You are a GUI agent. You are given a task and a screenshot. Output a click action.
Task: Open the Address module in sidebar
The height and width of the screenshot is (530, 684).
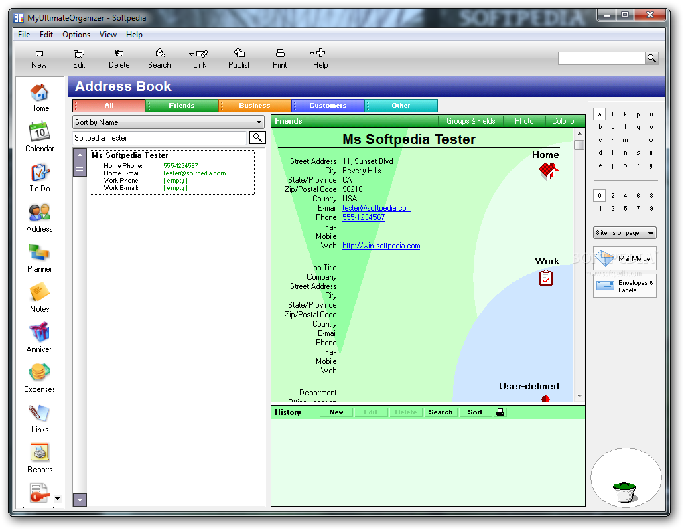click(x=40, y=218)
